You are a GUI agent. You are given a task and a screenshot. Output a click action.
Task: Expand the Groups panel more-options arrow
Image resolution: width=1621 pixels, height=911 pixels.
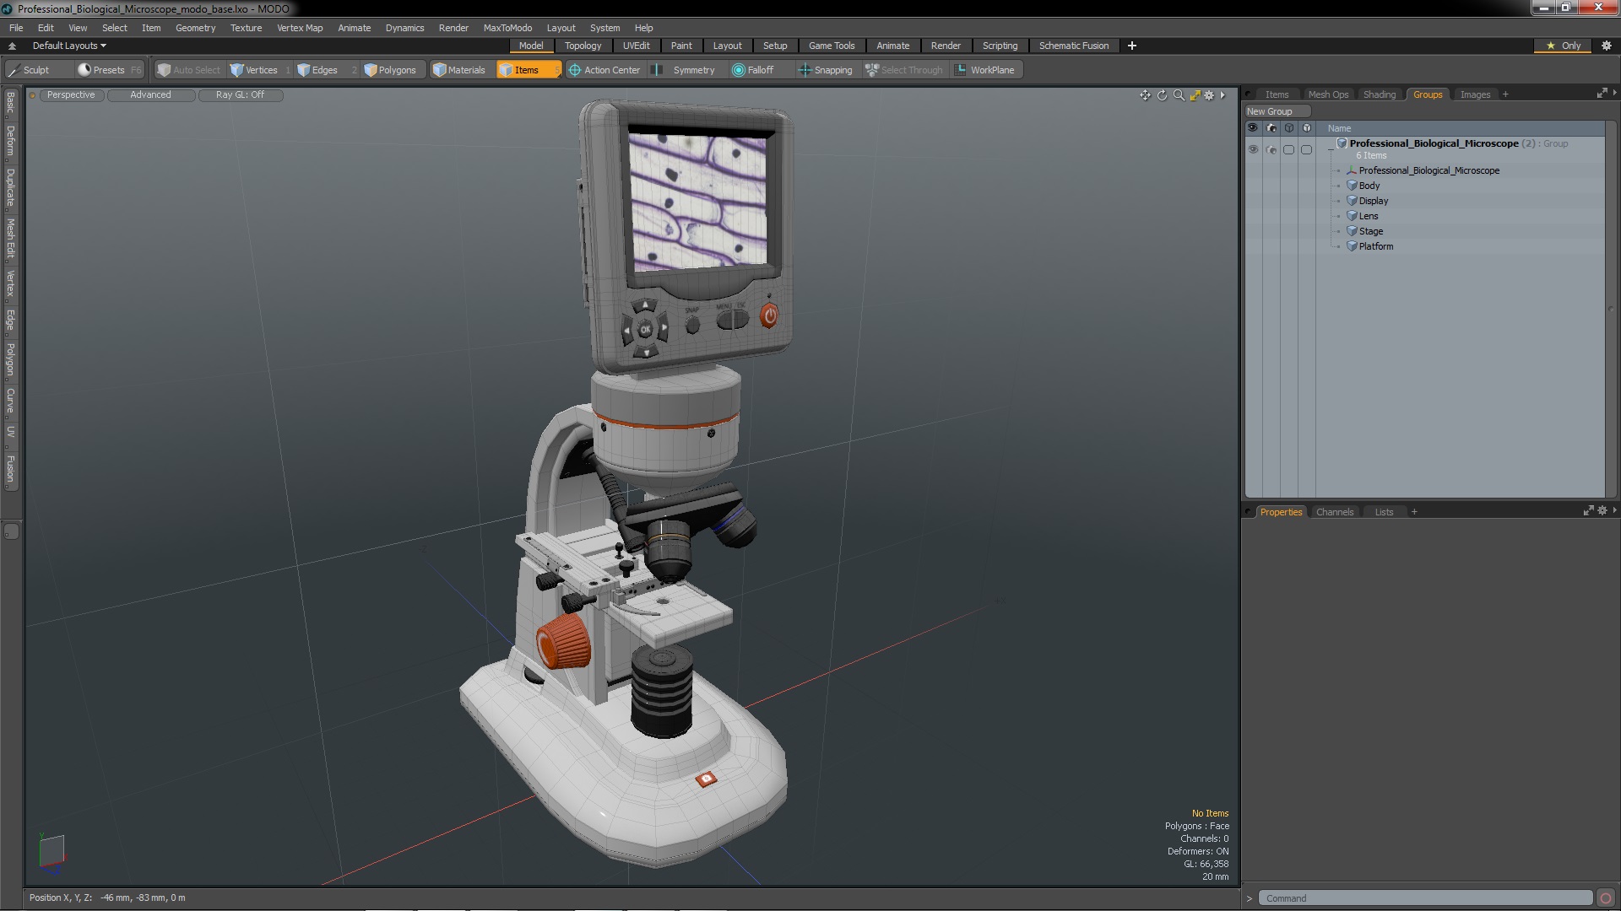1614,93
